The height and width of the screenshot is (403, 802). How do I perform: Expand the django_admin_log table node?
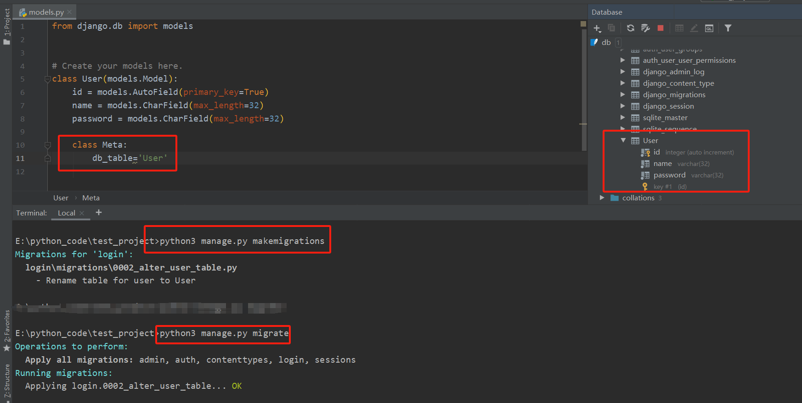622,72
